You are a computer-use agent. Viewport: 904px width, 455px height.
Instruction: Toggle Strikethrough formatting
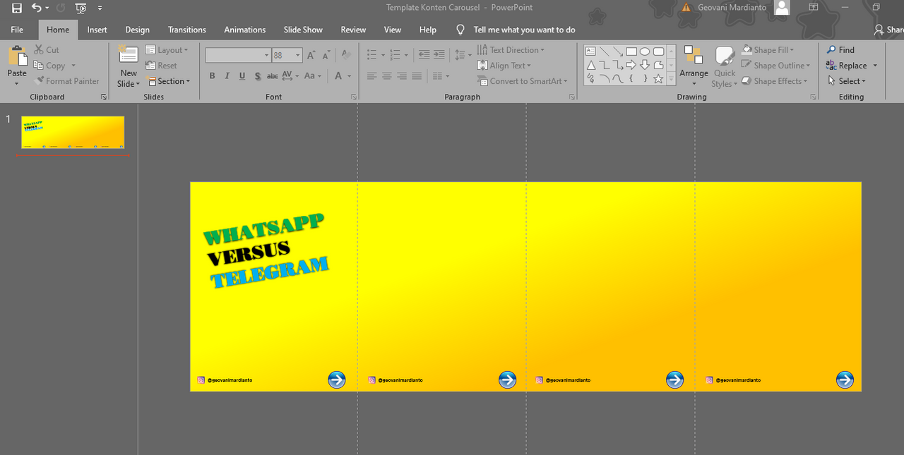tap(273, 76)
